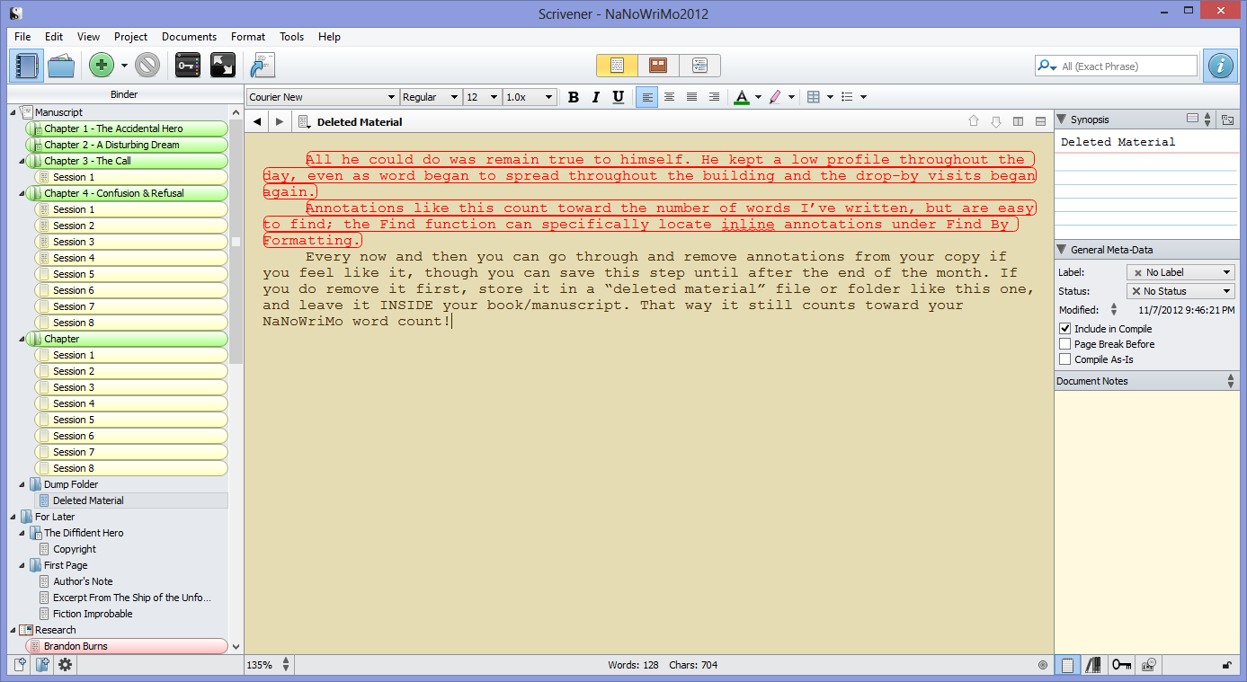
Task: Open the Format menu
Action: pyautogui.click(x=248, y=37)
